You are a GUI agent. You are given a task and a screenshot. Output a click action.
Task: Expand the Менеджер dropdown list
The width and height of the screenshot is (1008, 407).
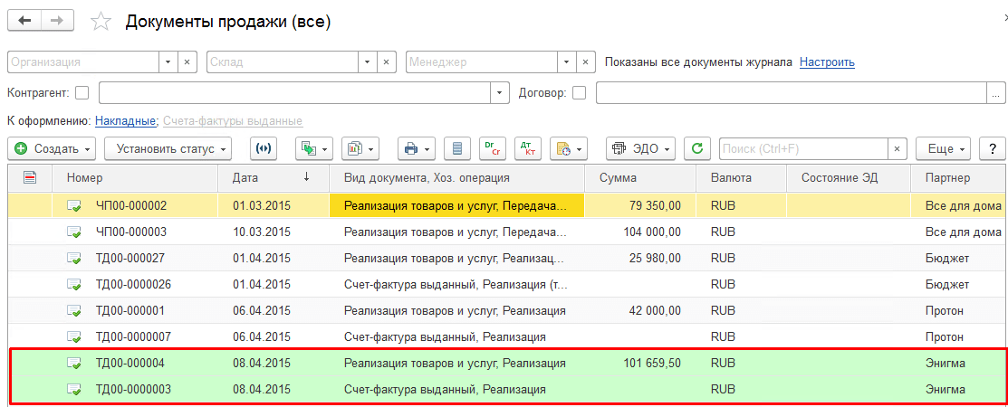(566, 62)
